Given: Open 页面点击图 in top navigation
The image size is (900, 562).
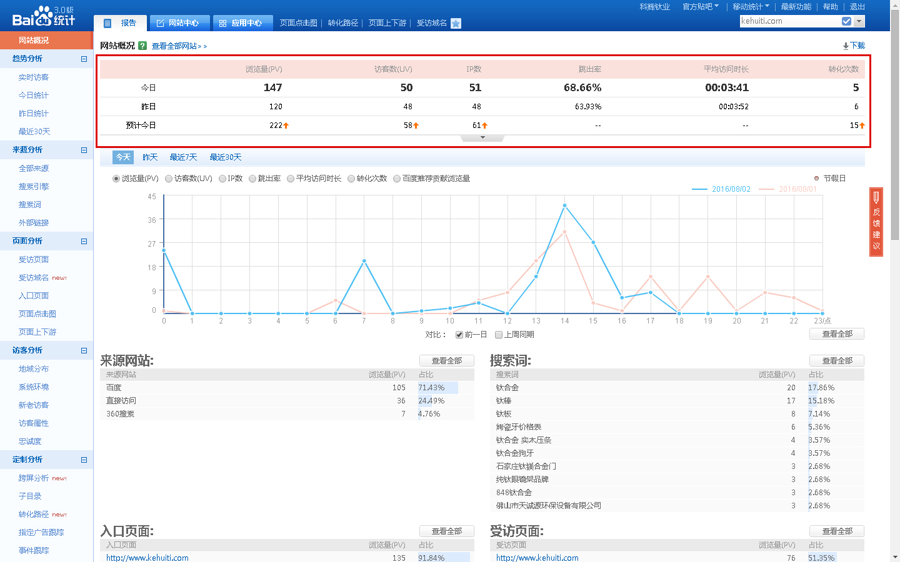Looking at the screenshot, I should point(299,23).
